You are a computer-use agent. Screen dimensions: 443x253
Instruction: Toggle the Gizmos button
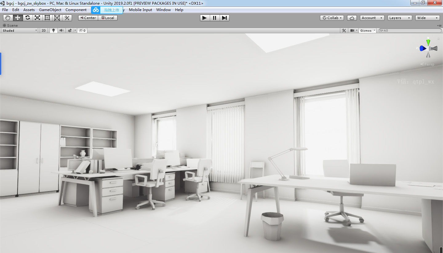pos(366,30)
